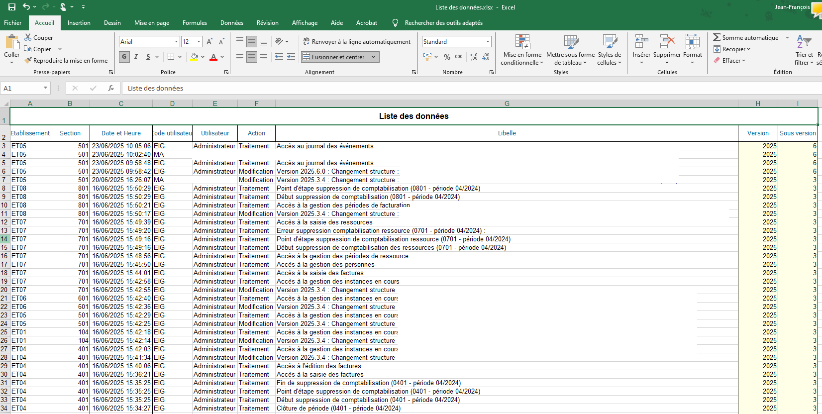This screenshot has height=414, width=822.
Task: Click the Supprimer cells icon
Action: pyautogui.click(x=667, y=43)
